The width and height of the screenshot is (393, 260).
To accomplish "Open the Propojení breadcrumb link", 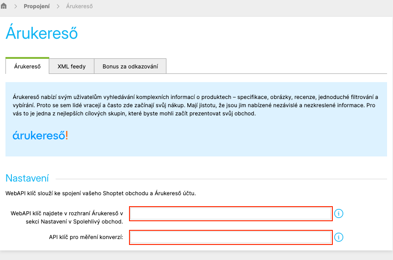I will [36, 6].
